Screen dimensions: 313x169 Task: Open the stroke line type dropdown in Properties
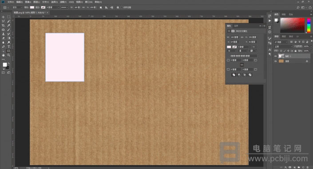click(254, 47)
